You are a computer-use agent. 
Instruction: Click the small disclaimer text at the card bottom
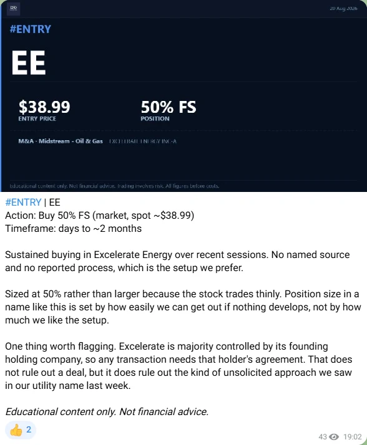click(x=114, y=186)
